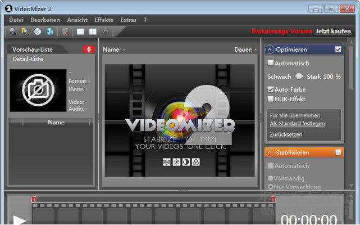Enable Automatisch under Optimieren
The height and width of the screenshot is (225, 360).
click(271, 62)
